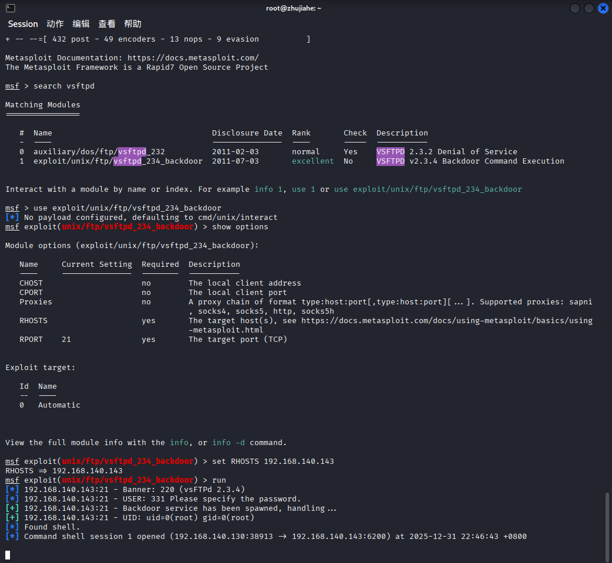Viewport: 612px width, 563px height.
Task: Click the disclosure date '2011-07-03'
Action: click(x=236, y=161)
